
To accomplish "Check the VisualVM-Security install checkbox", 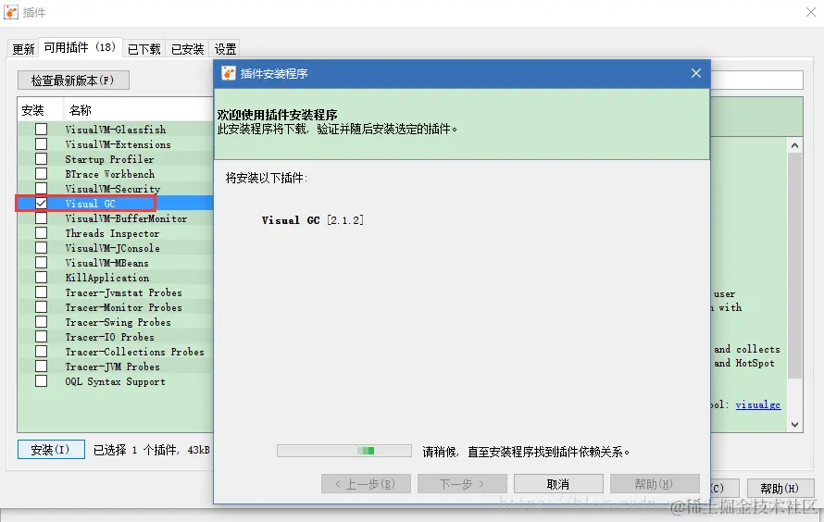I will pos(41,188).
